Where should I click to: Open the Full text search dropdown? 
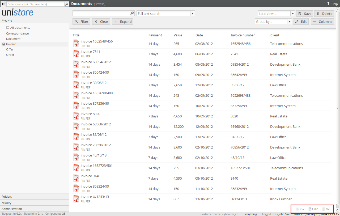[193, 13]
